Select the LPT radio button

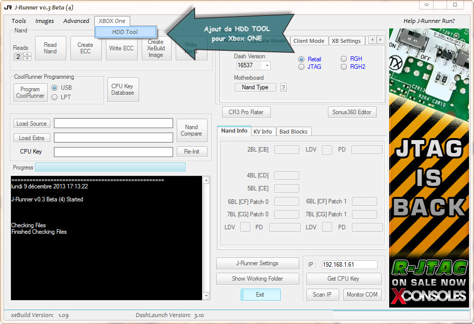[54, 97]
